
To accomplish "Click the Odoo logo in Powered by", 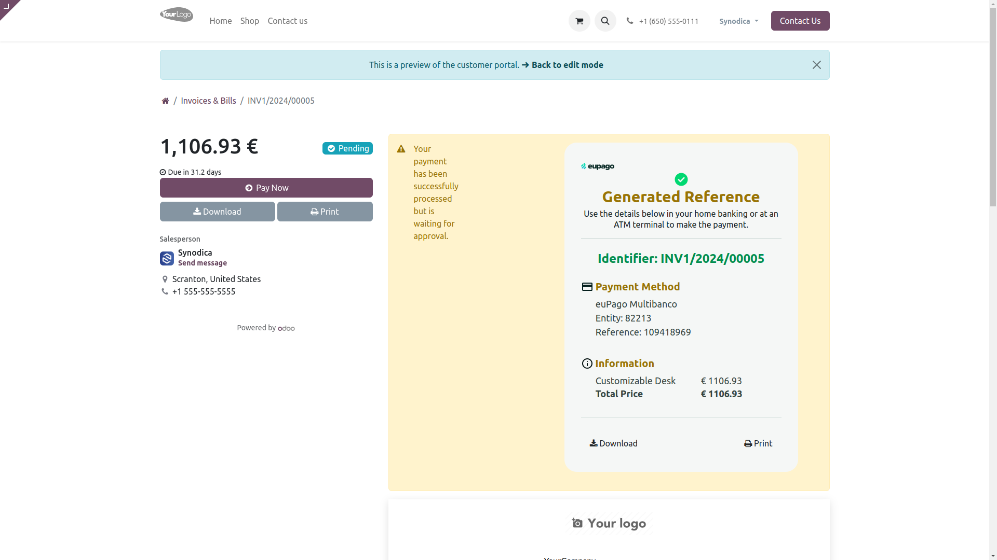I will point(286,328).
